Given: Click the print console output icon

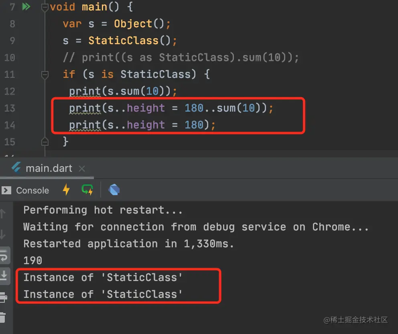Looking at the screenshot, I should click(x=4, y=297).
